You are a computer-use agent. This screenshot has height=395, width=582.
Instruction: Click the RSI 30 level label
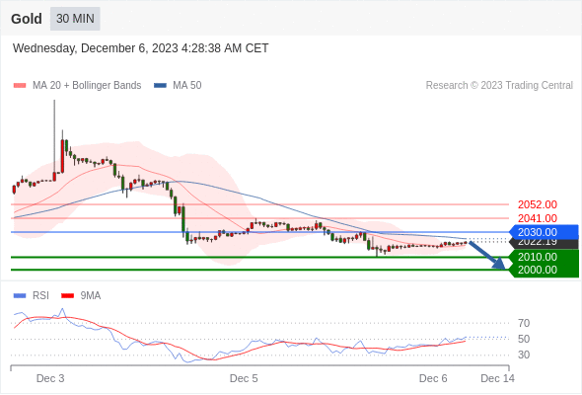pyautogui.click(x=524, y=355)
